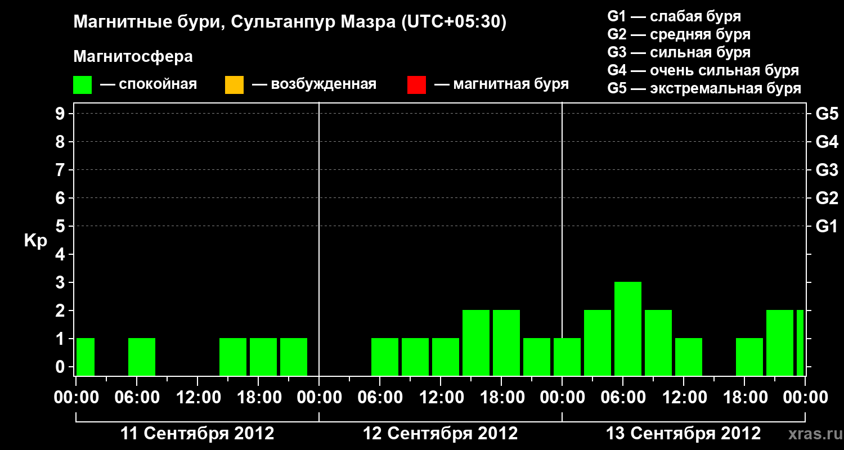
Task: Click the Kp 2 bar at 18:00 on 12 September
Action: (x=506, y=343)
